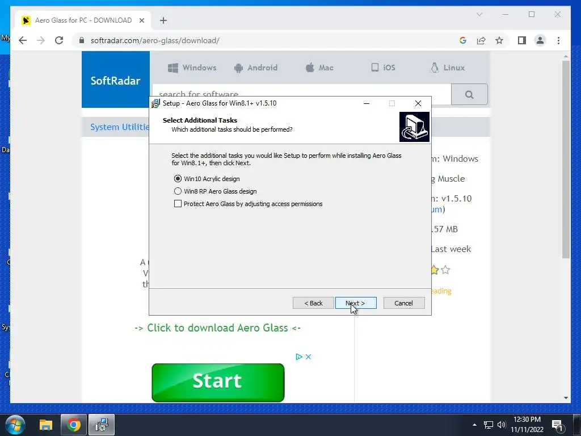This screenshot has height=436, width=581.
Task: Open the AdChoices triangle icon
Action: coord(298,357)
